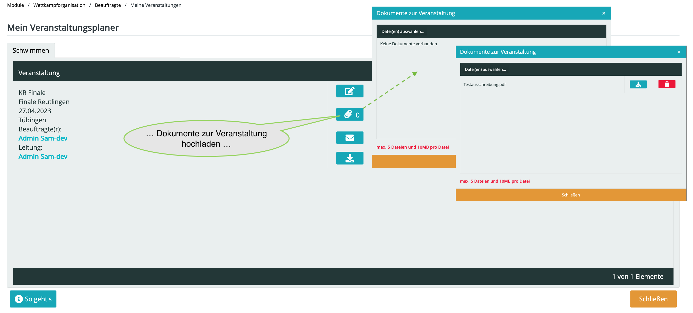Open the Beauftragte breadcrumb link
Screen dimensions: 693x313
point(108,5)
